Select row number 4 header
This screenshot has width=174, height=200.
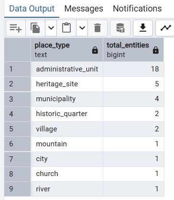[18, 114]
